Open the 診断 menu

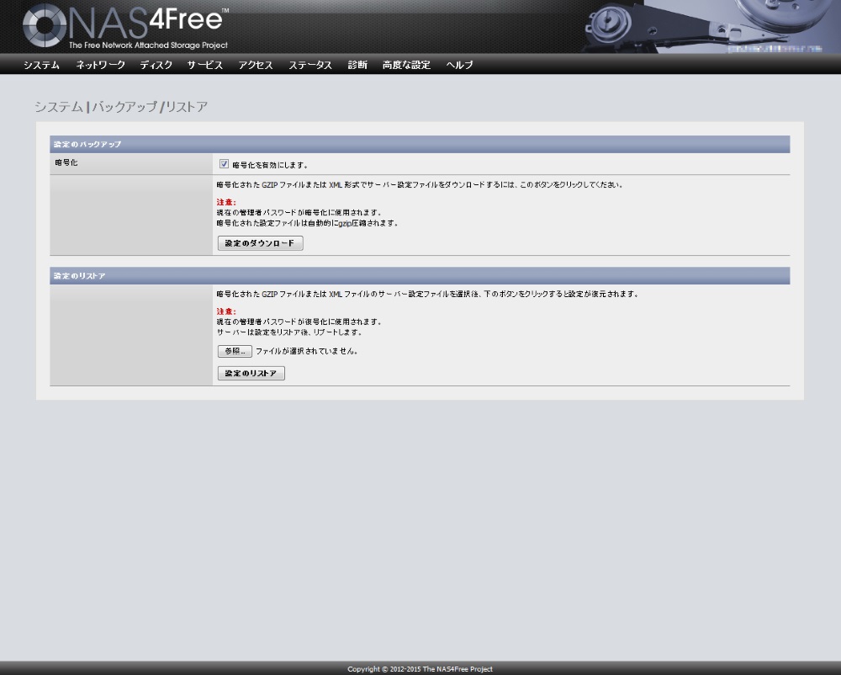click(x=357, y=65)
